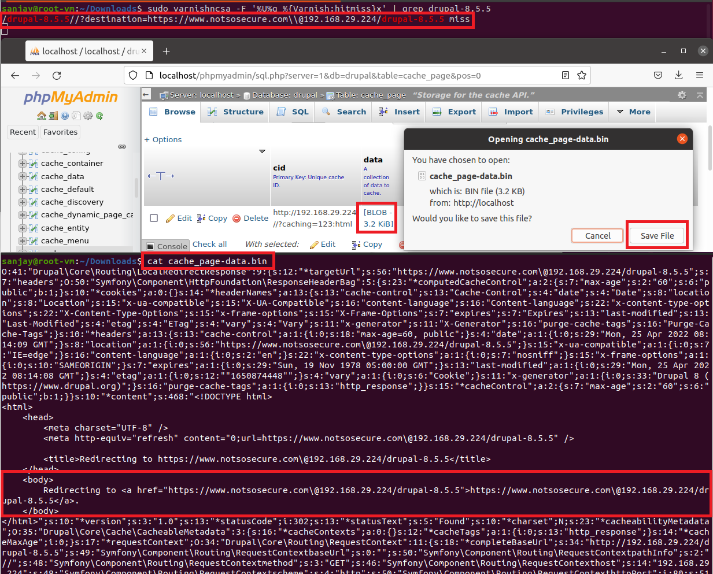The image size is (713, 574).
Task: Open the Export tab
Action: pyautogui.click(x=455, y=112)
